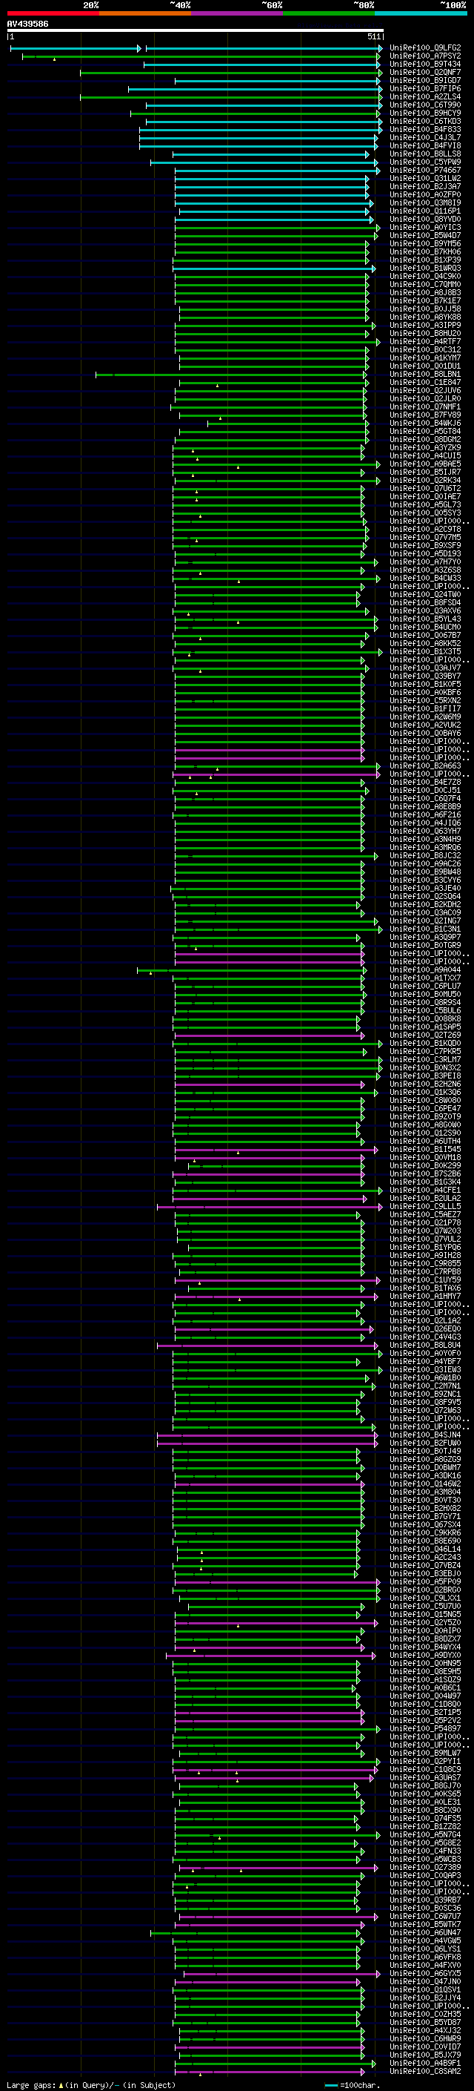474x2091 pixels.
Task: Open hit UniRef100_A7PSY2
Action: tap(425, 57)
